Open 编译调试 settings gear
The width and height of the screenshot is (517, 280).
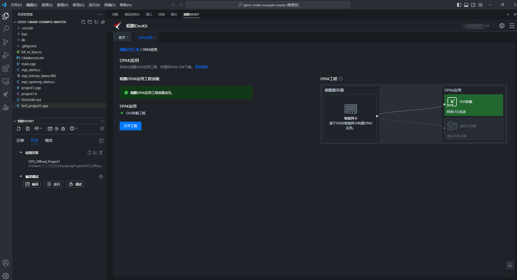pyautogui.click(x=101, y=177)
